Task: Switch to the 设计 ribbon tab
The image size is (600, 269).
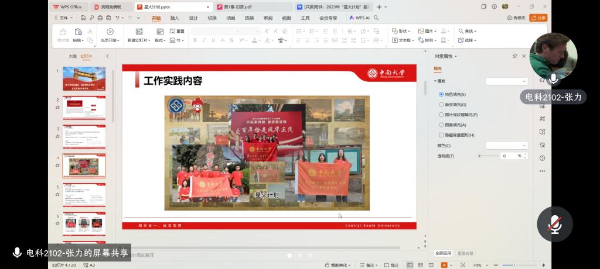Action: click(x=193, y=18)
